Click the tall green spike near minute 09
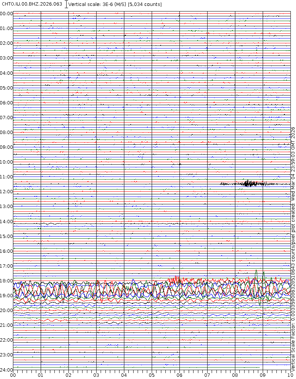 (256, 276)
